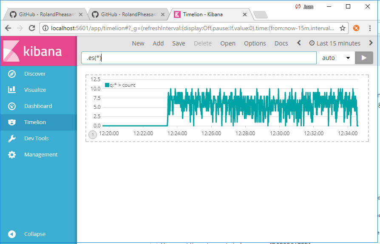Click the 12:30:00 axis label
This screenshot has height=244, width=380.
(280, 133)
